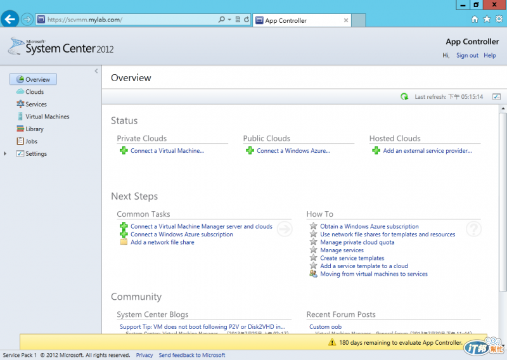The image size is (507, 360).
Task: Click the search magnifier in the address bar
Action: 221,20
